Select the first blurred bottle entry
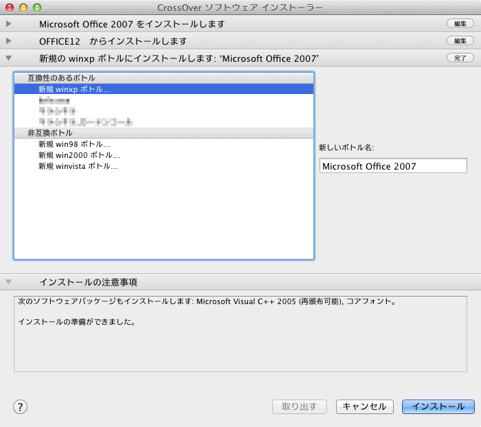This screenshot has width=481, height=427. [164, 100]
